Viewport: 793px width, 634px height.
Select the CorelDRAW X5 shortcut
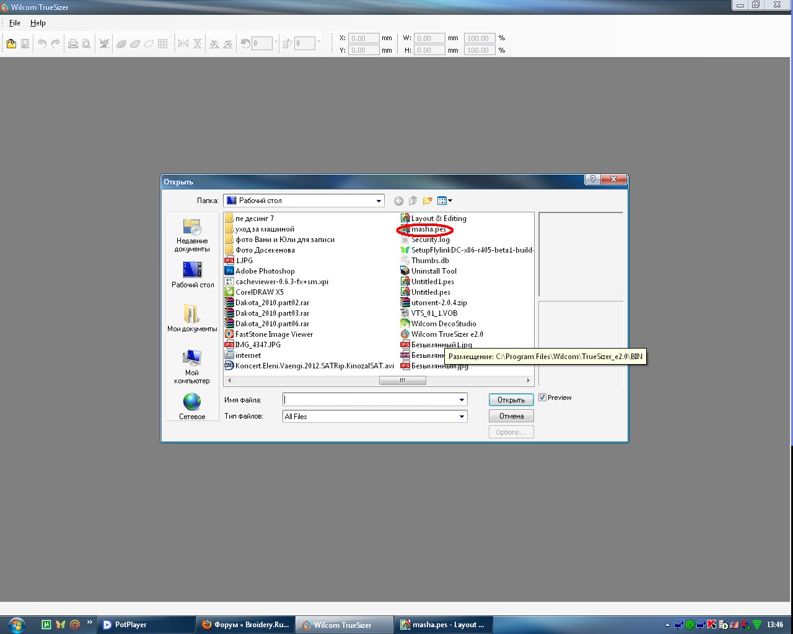255,292
